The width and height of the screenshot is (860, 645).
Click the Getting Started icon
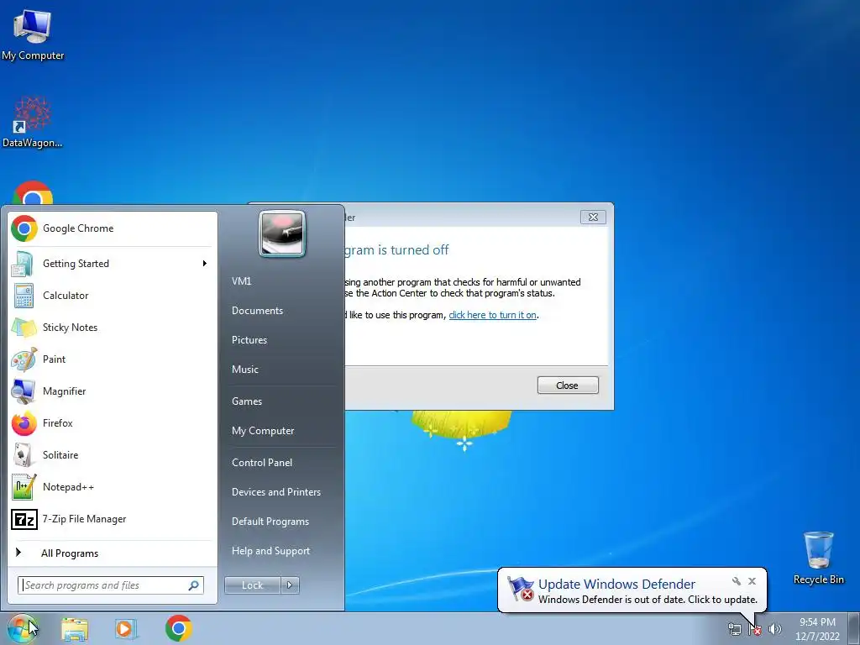click(24, 264)
